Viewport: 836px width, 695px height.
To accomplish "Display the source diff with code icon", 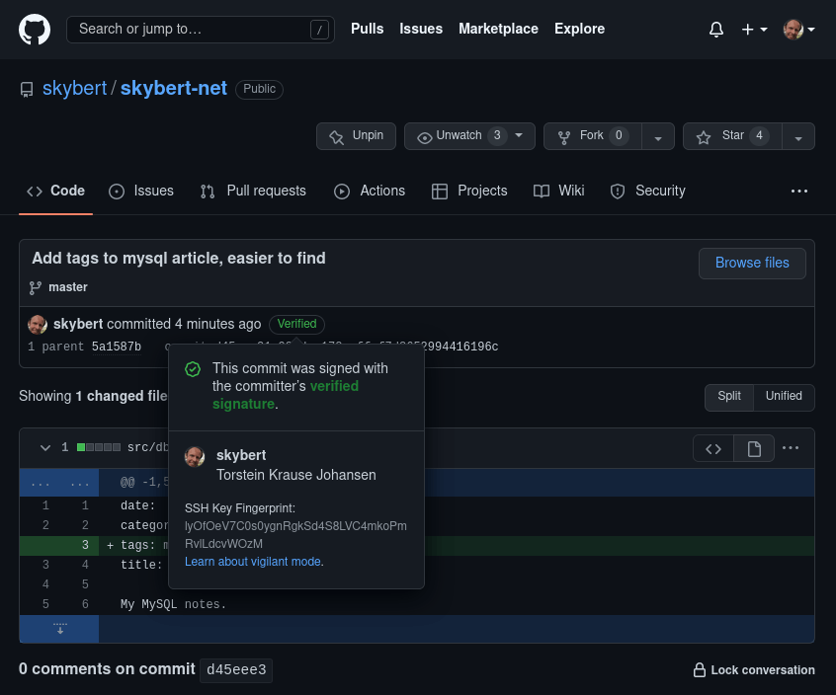I will (713, 448).
